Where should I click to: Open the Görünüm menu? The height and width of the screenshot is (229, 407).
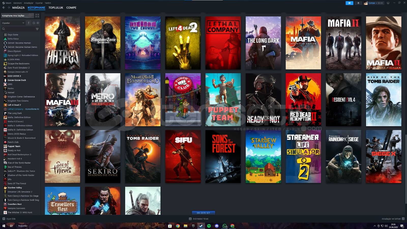click(18, 3)
